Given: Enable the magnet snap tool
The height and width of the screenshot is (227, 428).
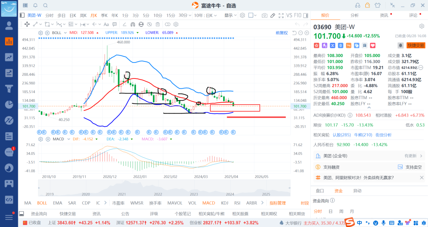Looking at the screenshot, I should click(133, 24).
